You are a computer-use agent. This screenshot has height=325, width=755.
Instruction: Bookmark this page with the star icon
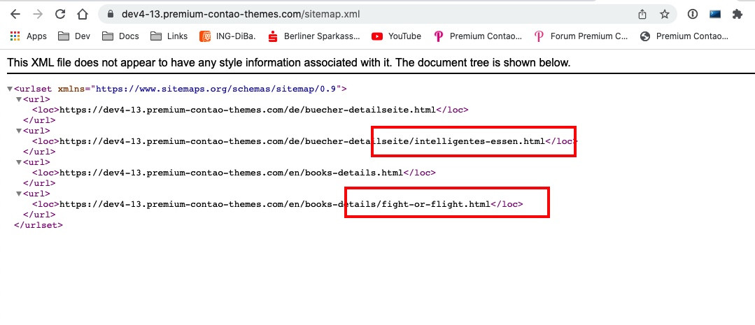664,14
